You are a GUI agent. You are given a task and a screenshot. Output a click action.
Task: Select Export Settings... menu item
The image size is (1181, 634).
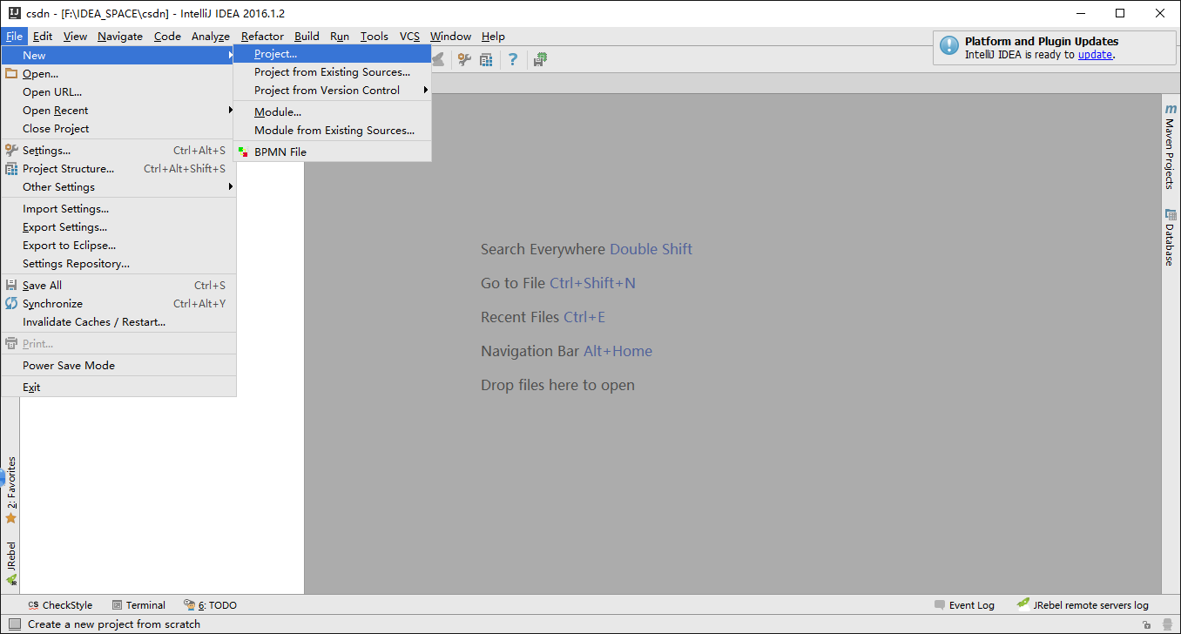118,227
